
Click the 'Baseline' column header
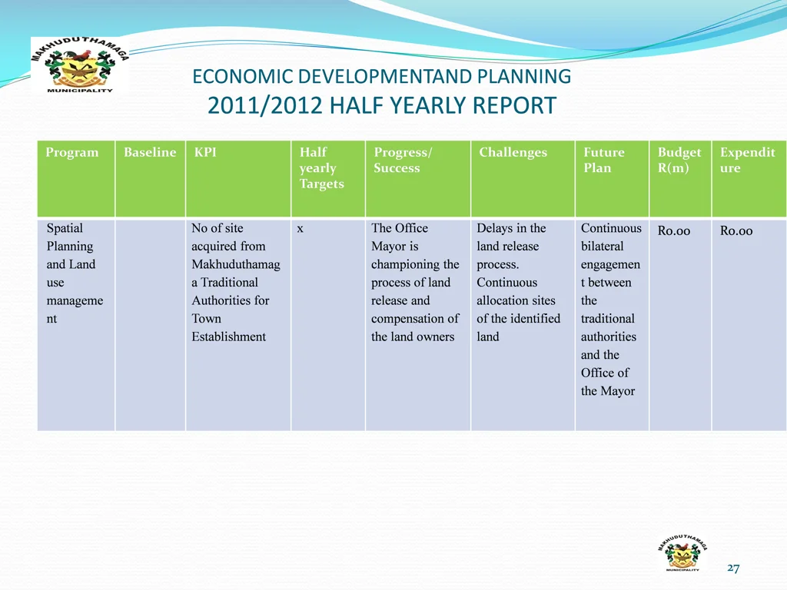pos(151,178)
